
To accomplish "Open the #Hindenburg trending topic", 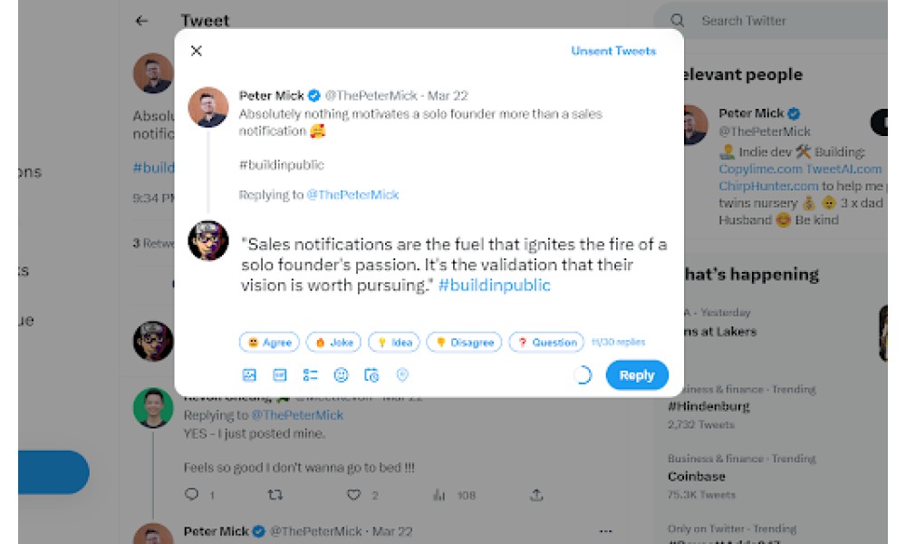I will click(x=708, y=406).
